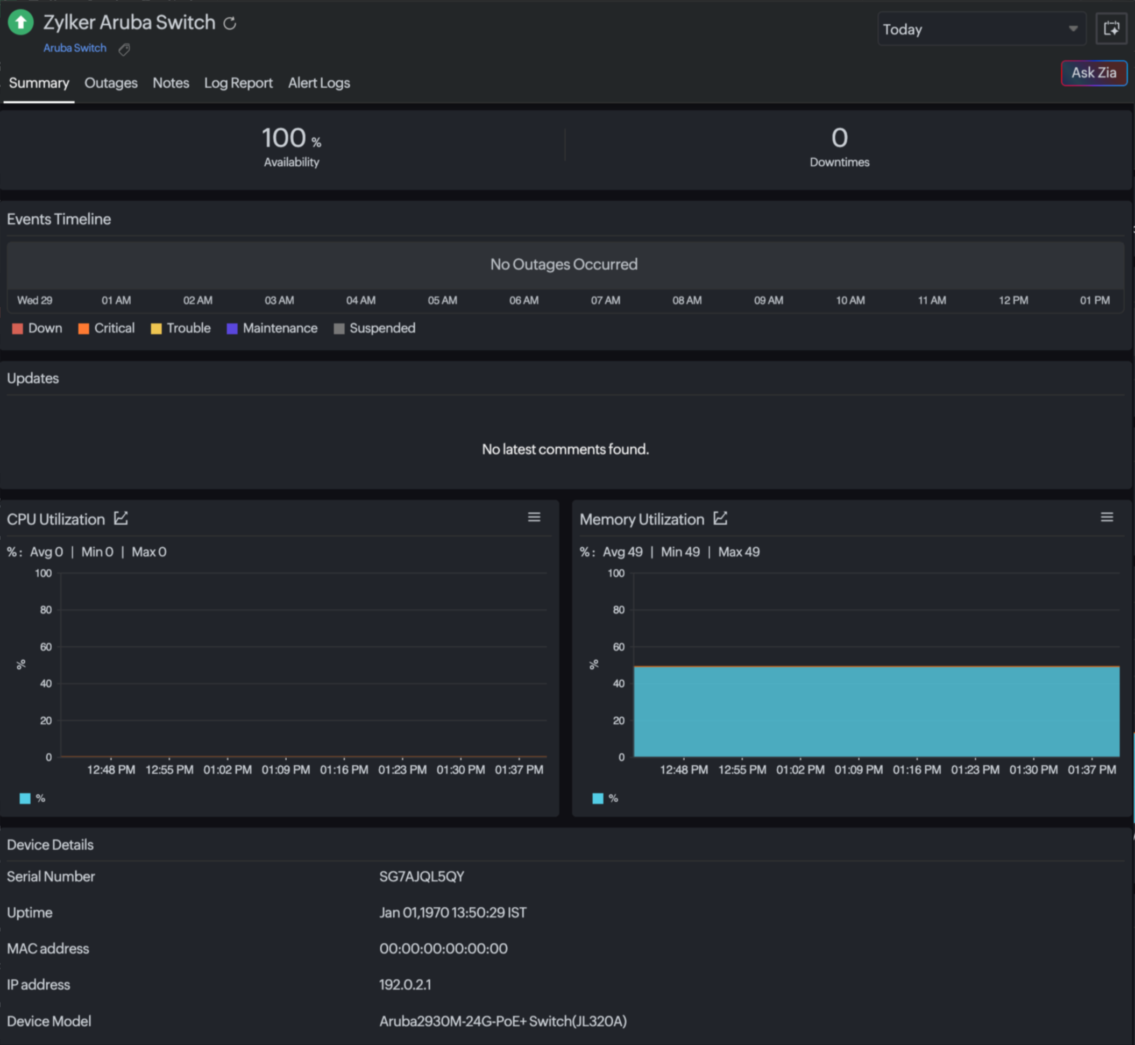This screenshot has width=1135, height=1045.
Task: Open the Aruba Switch link
Action: click(x=75, y=48)
